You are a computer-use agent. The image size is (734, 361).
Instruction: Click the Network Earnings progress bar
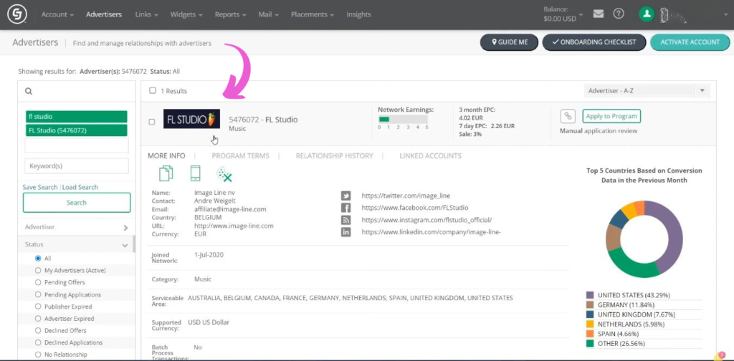[403, 120]
